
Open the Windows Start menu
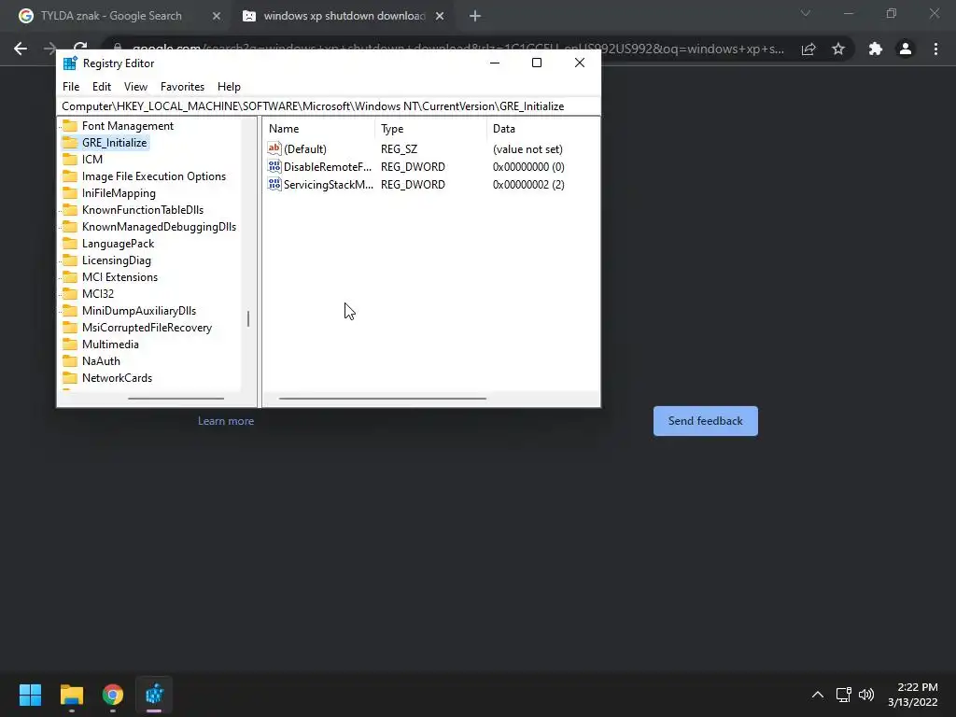30,695
